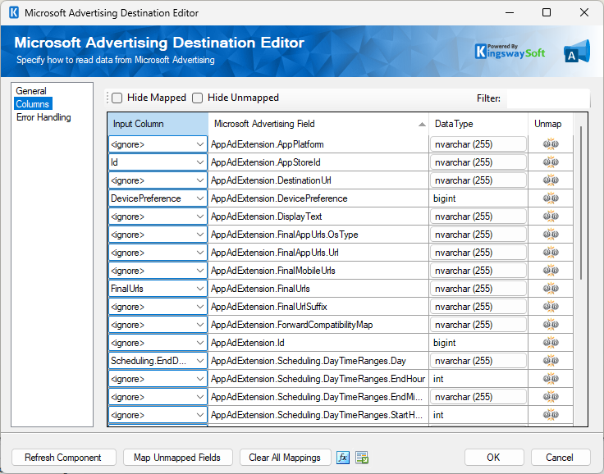Expand the DevicePreference input column dropdown
The height and width of the screenshot is (474, 604).
[x=200, y=198]
